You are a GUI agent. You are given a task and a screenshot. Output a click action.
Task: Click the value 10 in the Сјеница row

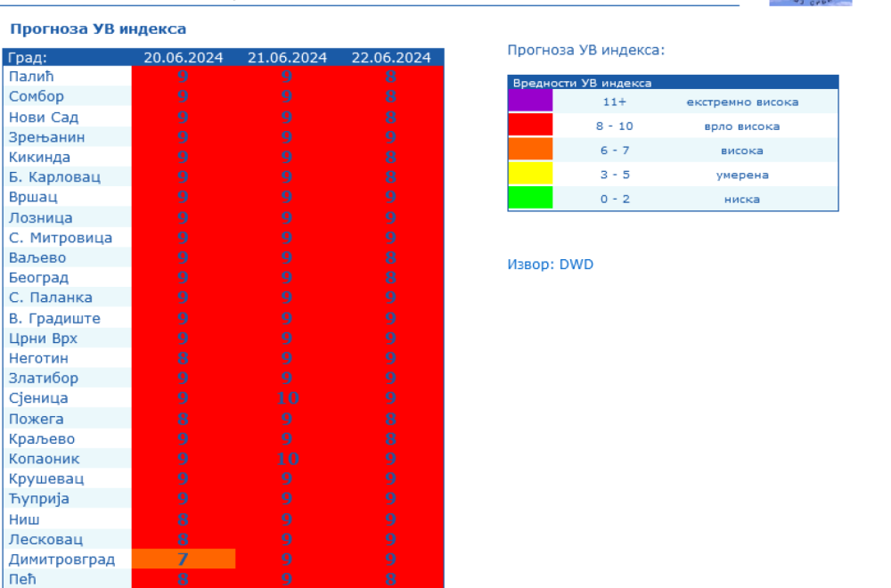(x=287, y=398)
